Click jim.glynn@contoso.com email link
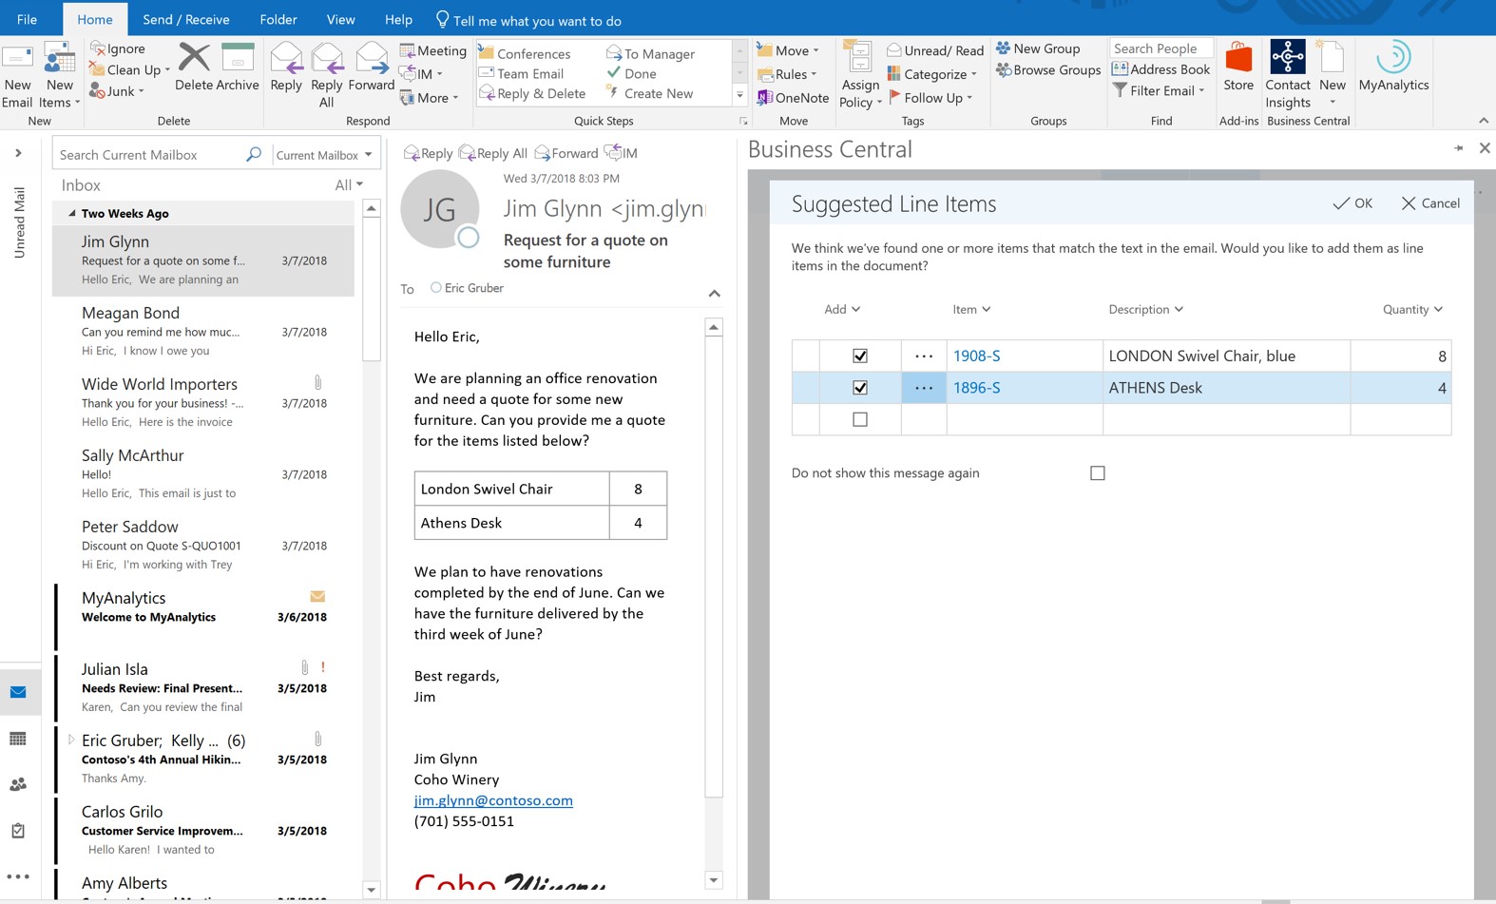 (493, 800)
